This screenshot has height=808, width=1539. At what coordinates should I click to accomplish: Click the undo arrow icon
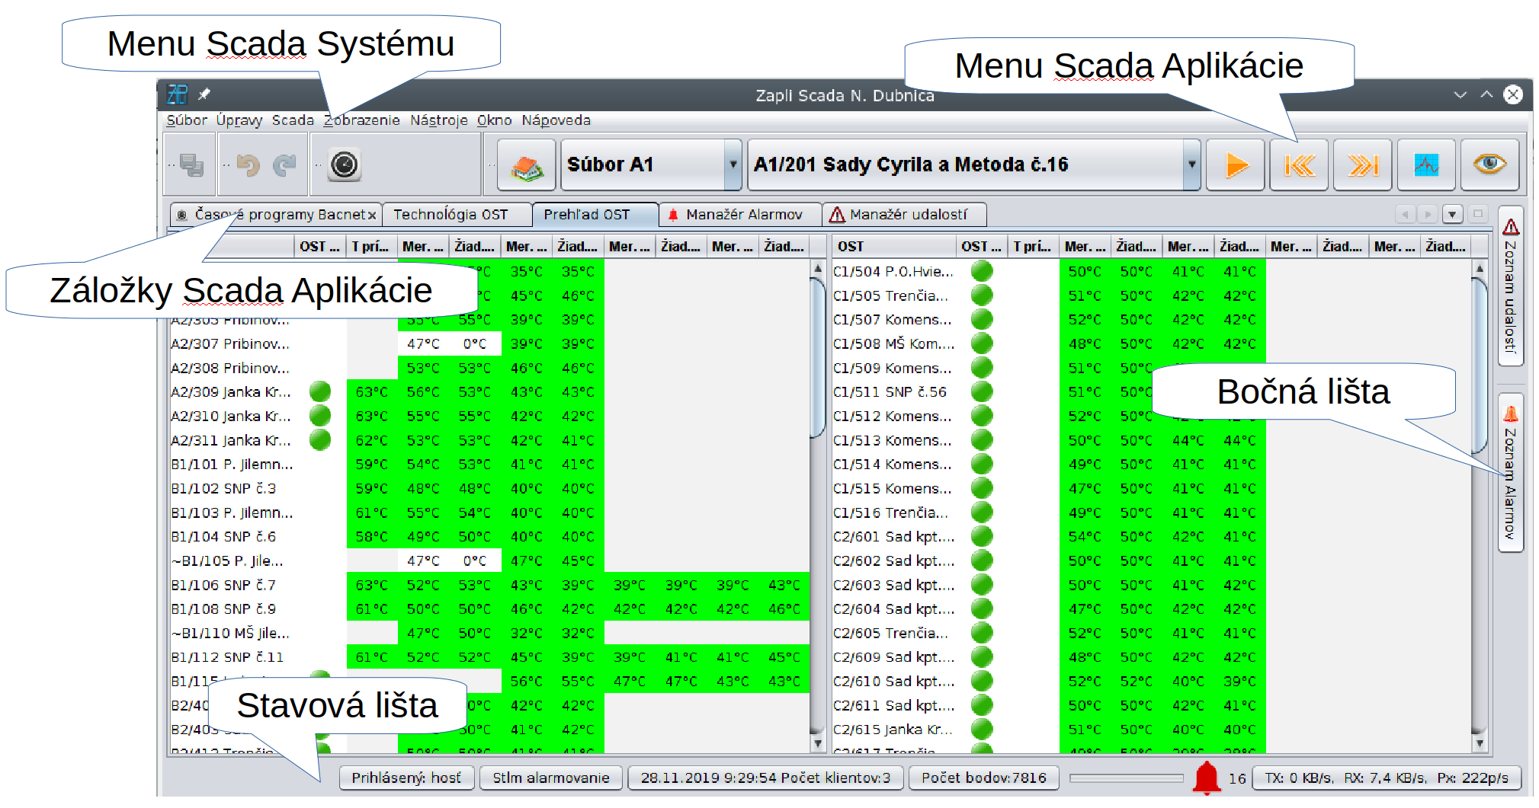[x=248, y=164]
